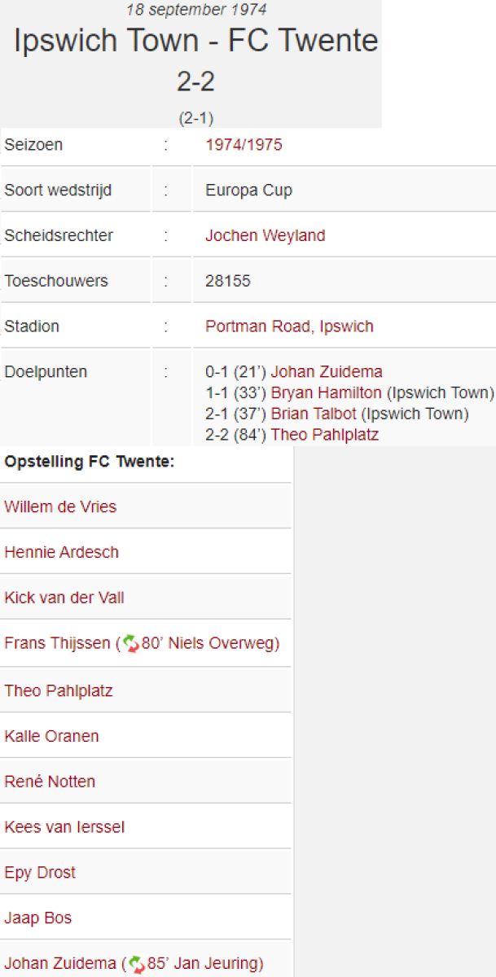The height and width of the screenshot is (977, 496).
Task: Select René Notten in the lineup
Action: 50,782
